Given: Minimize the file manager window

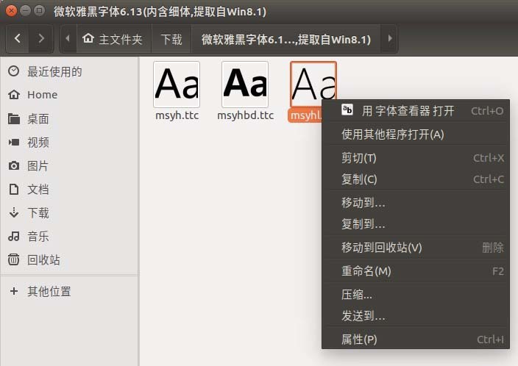Looking at the screenshot, I should 26,11.
